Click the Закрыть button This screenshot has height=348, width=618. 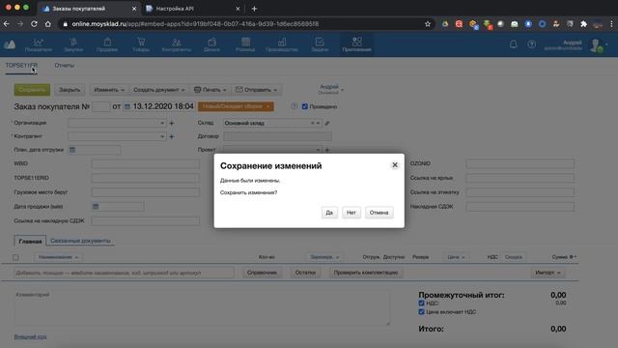point(70,90)
